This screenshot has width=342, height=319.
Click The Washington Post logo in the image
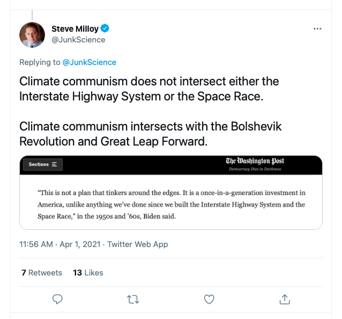(x=255, y=161)
